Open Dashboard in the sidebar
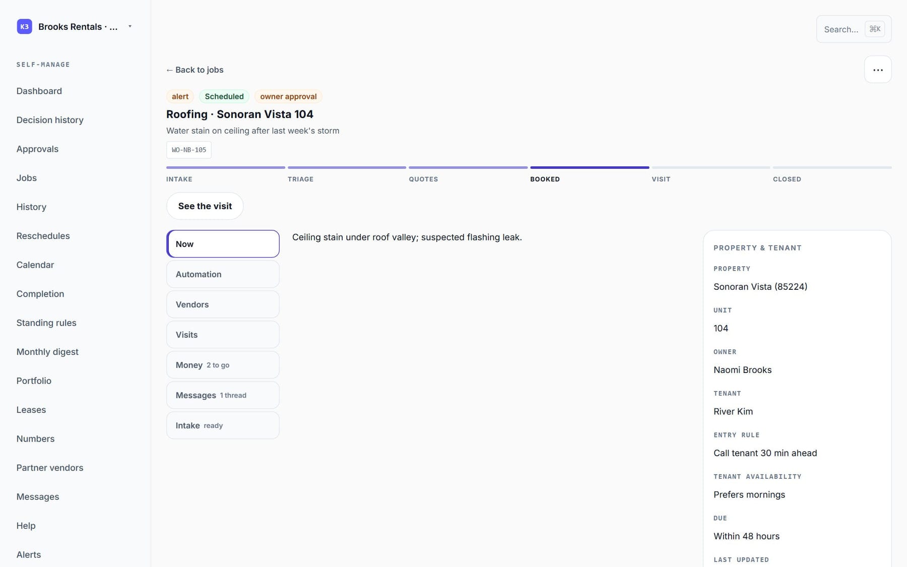This screenshot has width=907, height=567. [x=39, y=91]
